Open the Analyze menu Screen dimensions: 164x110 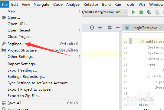pos(73,5)
